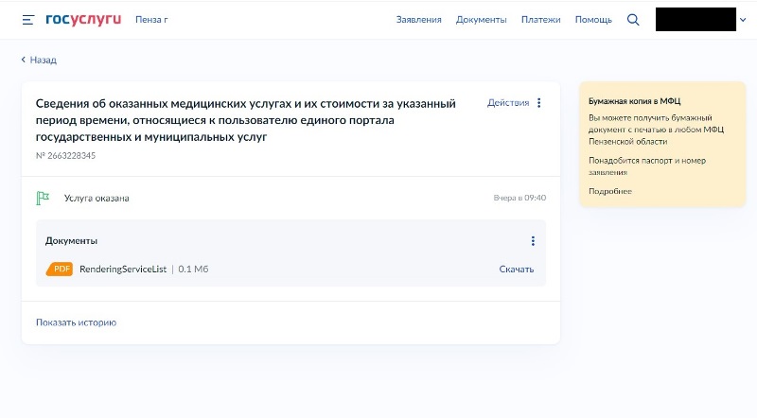
Task: Expand the user profile dropdown arrow
Action: 743,20
